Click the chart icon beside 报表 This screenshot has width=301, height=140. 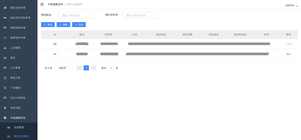pos(5,58)
